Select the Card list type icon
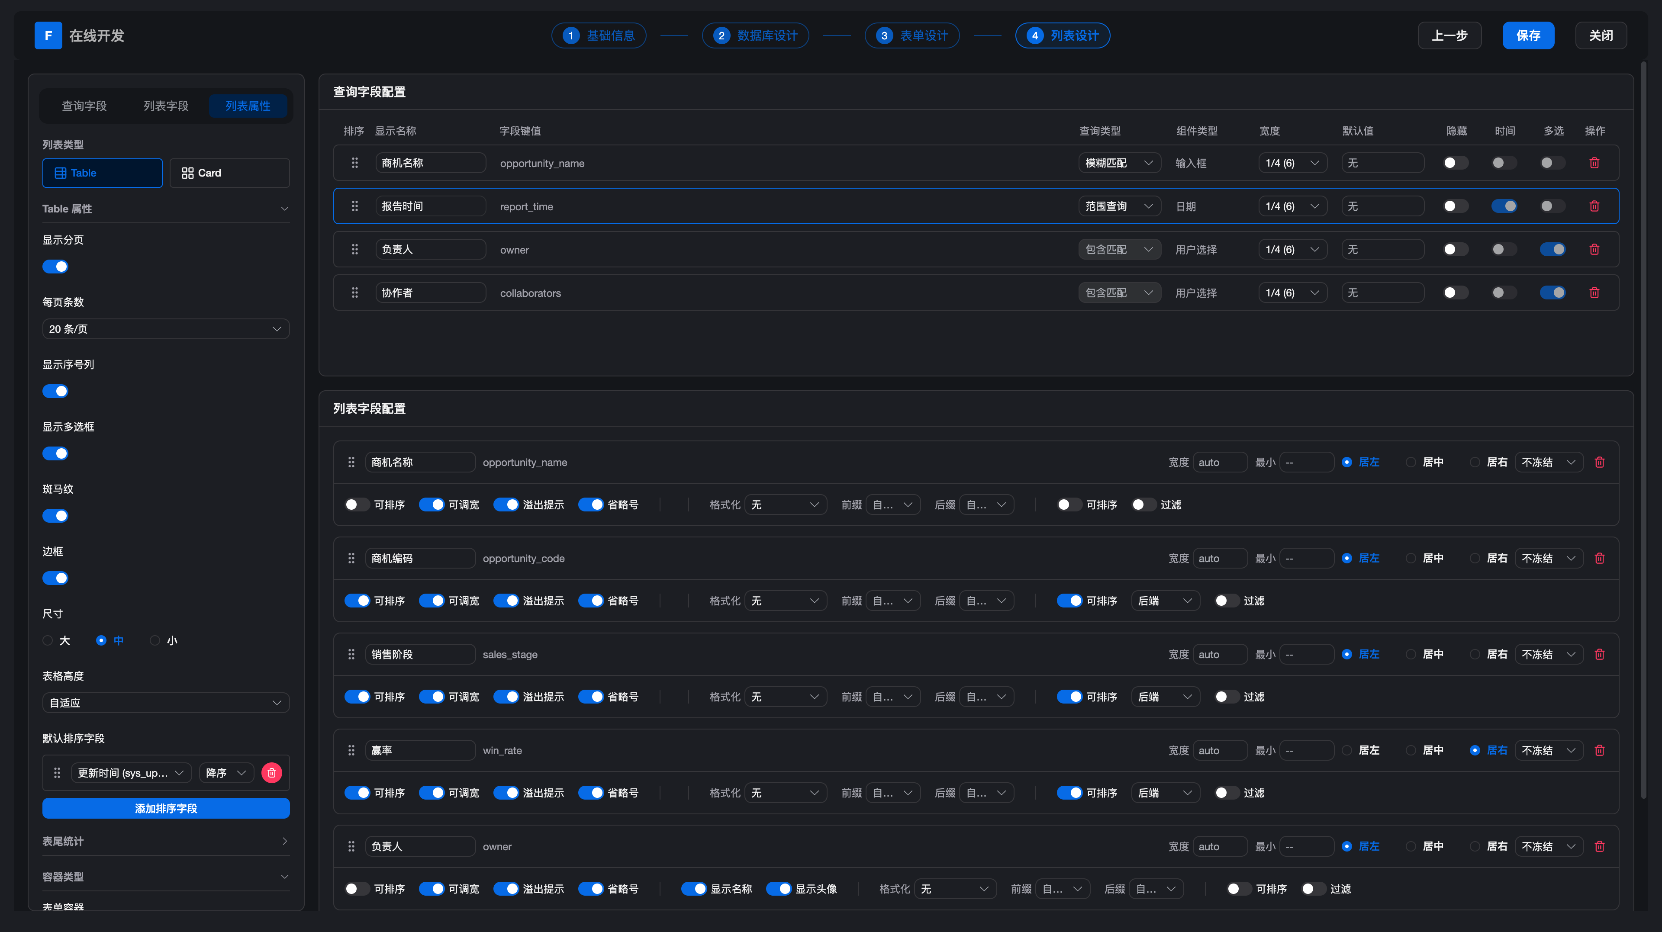Viewport: 1662px width, 932px height. (188, 173)
